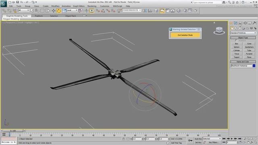
Task: Click the Save File icon in the quick access toolbar
Action: [17, 2]
